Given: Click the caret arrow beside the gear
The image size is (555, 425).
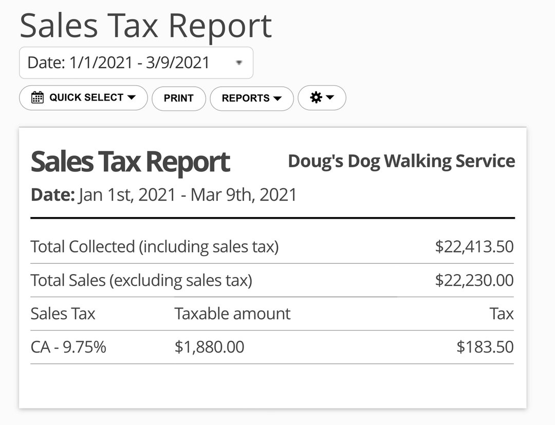Looking at the screenshot, I should tap(330, 98).
